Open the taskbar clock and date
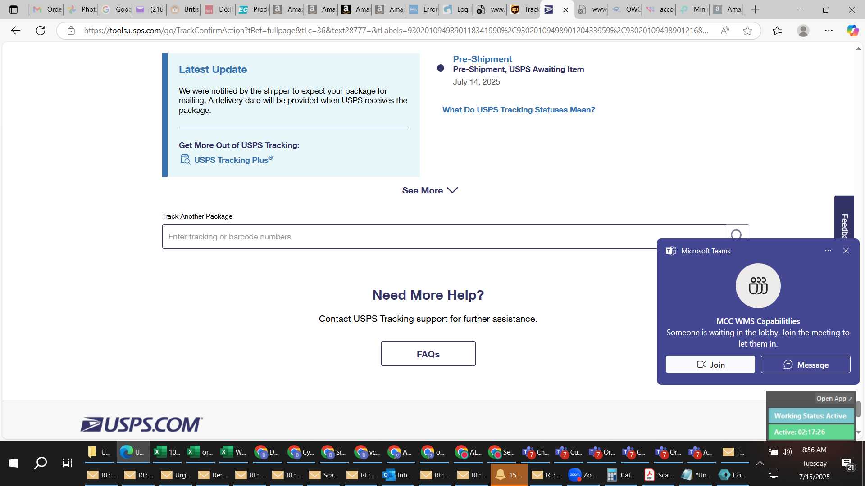The height and width of the screenshot is (486, 865). [815, 463]
